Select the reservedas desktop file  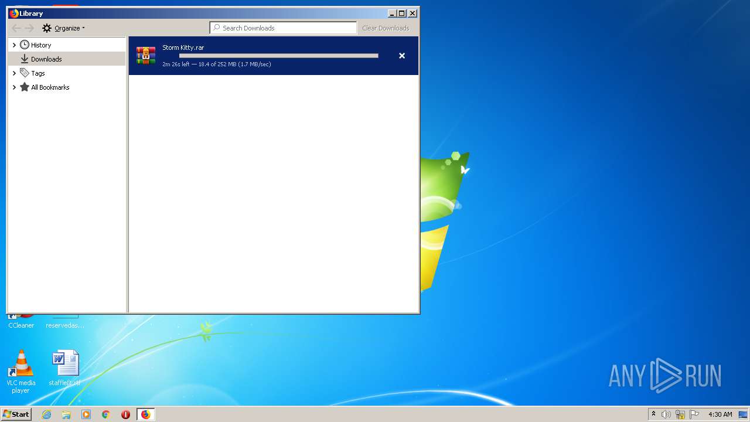point(65,321)
